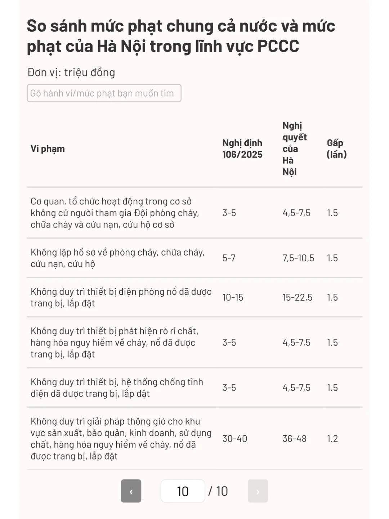The height and width of the screenshot is (519, 389).
Task: Click the previous page arrow button
Action: [131, 491]
